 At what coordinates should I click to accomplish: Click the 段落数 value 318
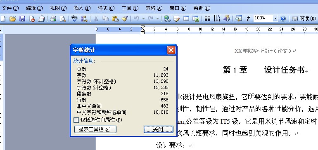(x=164, y=94)
